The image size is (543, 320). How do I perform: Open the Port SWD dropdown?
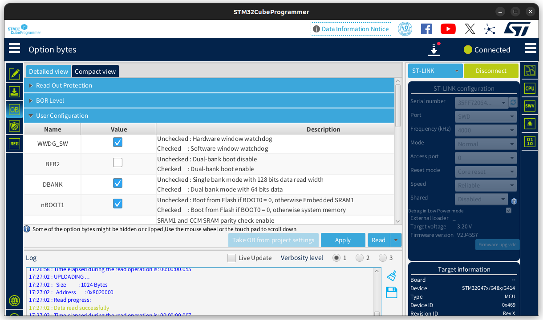click(486, 116)
